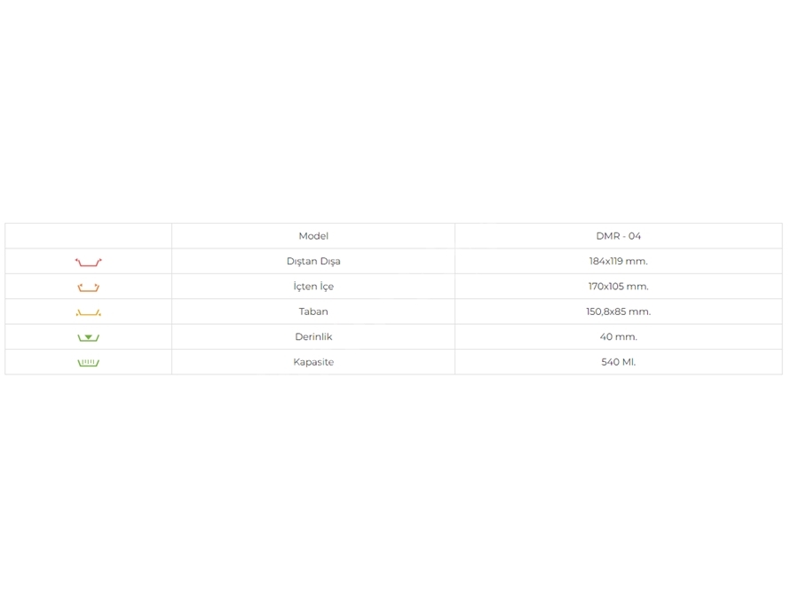Image resolution: width=799 pixels, height=599 pixels.
Task: Click the orange inner dimension tray icon
Action: [88, 288]
